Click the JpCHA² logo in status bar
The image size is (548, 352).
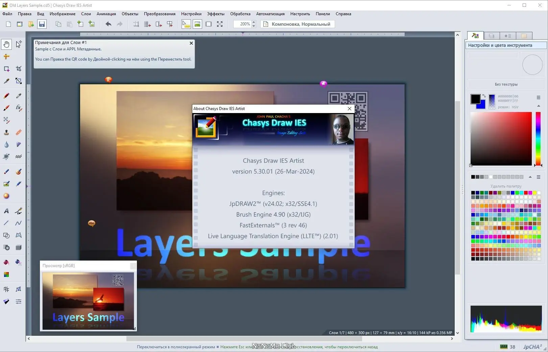pyautogui.click(x=532, y=347)
